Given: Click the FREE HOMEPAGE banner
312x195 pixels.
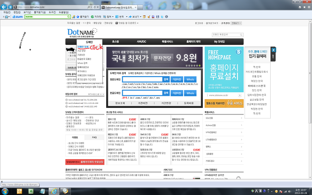Looking at the screenshot, I should [x=224, y=70].
